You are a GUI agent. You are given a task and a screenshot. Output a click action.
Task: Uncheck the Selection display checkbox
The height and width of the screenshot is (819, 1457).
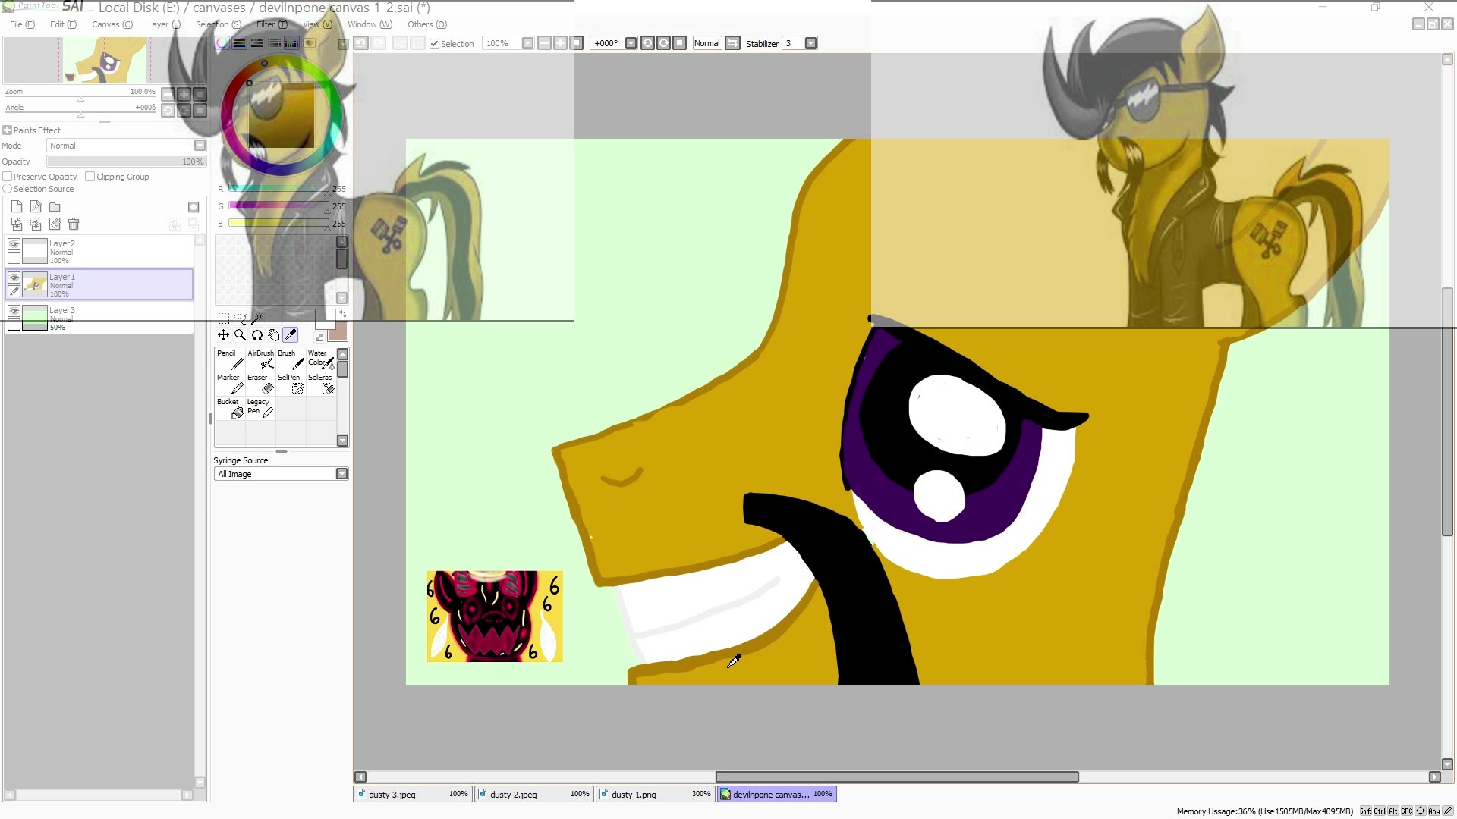pos(434,44)
